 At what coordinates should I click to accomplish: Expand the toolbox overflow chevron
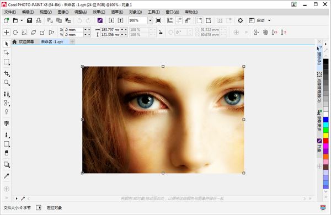pos(6,198)
